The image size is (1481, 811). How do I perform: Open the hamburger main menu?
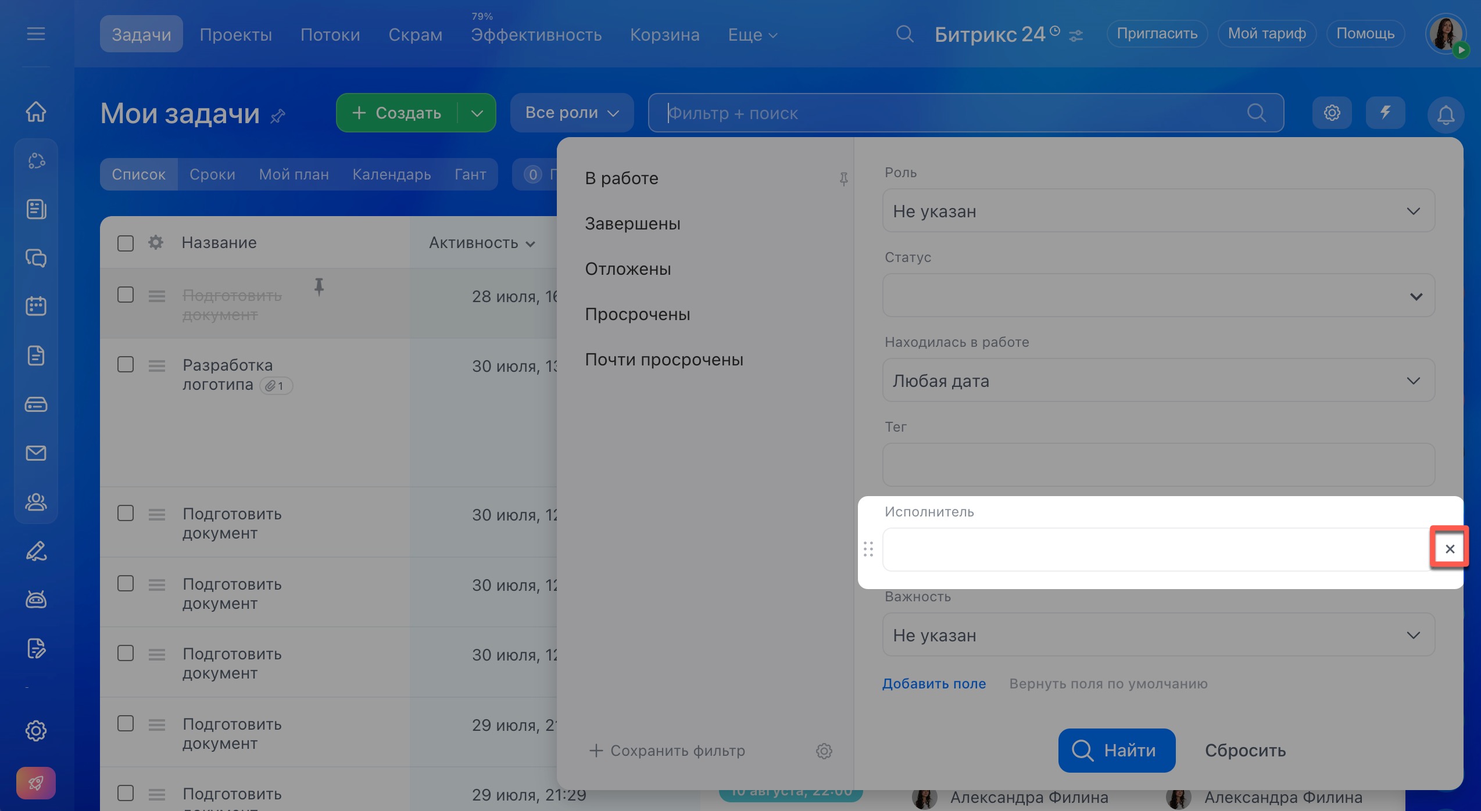tap(36, 34)
